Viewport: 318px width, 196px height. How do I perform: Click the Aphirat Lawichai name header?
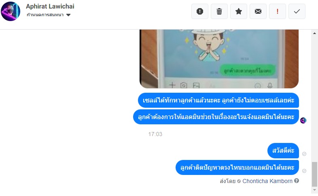[x=50, y=6]
